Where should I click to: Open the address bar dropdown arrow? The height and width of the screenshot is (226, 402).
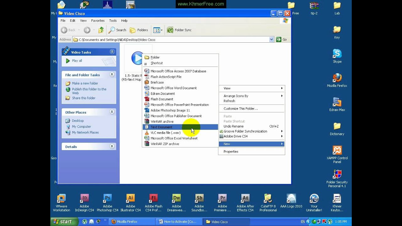[x=272, y=40]
